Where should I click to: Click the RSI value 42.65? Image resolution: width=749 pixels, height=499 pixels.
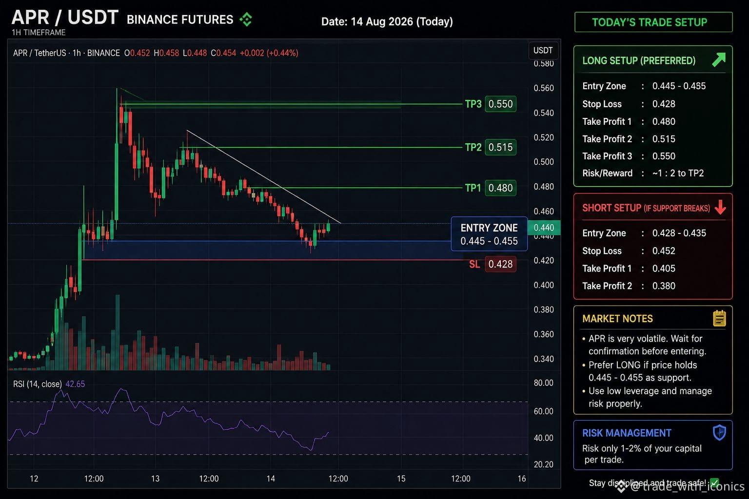[x=75, y=384]
